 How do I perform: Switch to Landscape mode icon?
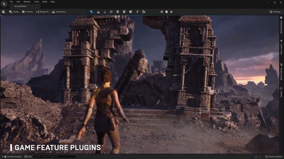click(x=98, y=12)
